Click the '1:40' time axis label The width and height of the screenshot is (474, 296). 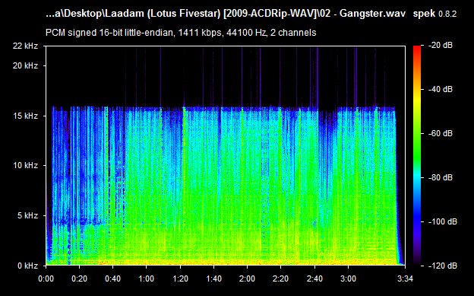[x=213, y=278]
